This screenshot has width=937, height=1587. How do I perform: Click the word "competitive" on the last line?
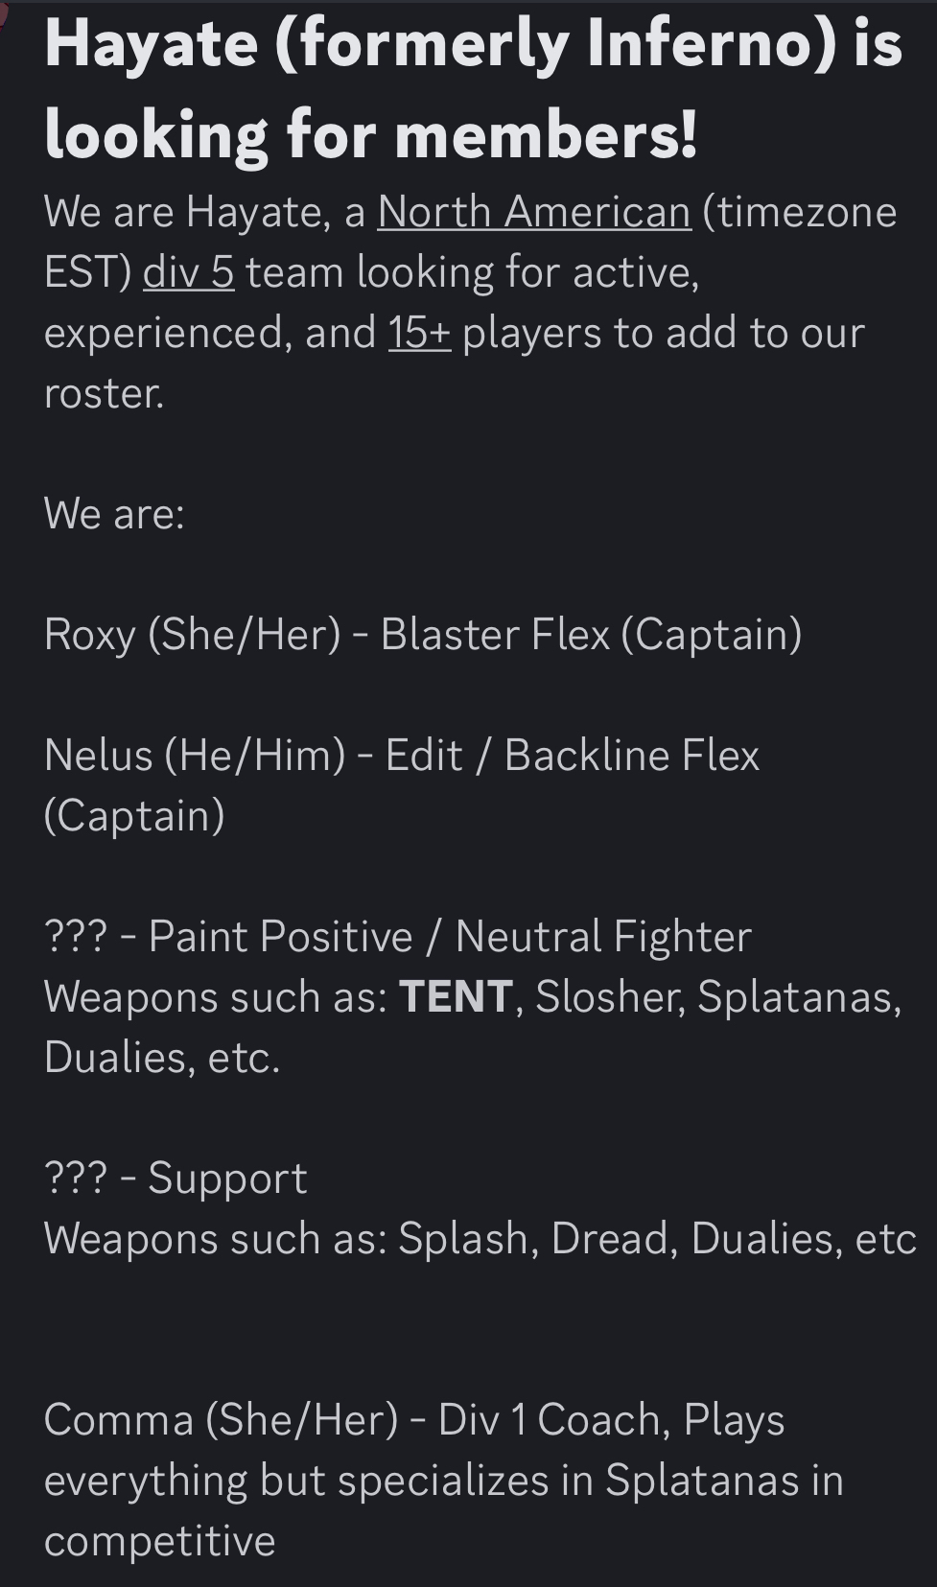(x=159, y=1541)
